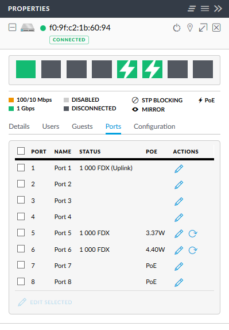Edit Port 1 with pencil icon
229x330 pixels.
(x=179, y=168)
